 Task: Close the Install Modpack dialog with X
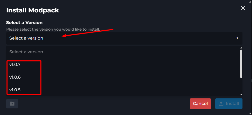(243, 8)
